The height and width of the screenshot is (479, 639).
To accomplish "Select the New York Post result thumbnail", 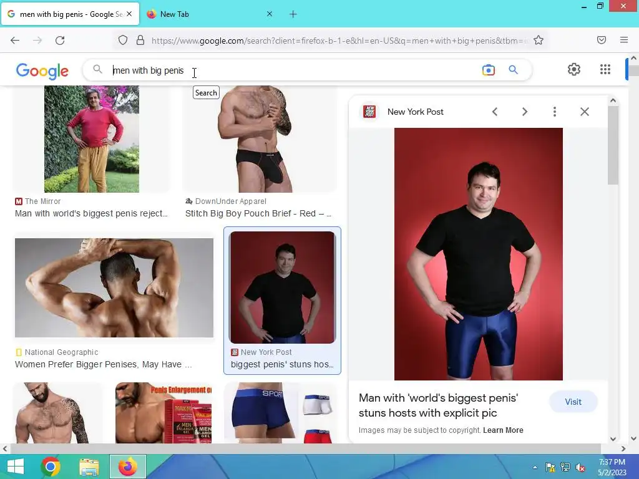I will pos(282,288).
